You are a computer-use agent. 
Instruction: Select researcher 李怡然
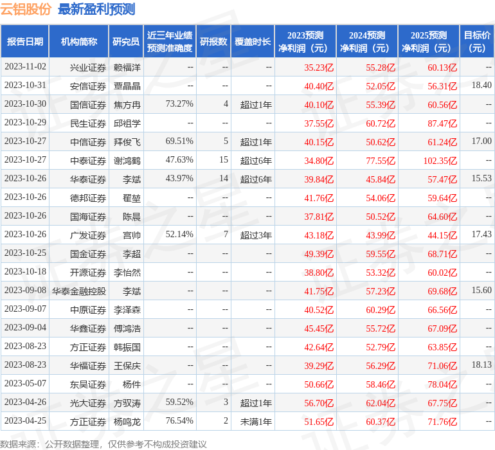[x=127, y=273]
